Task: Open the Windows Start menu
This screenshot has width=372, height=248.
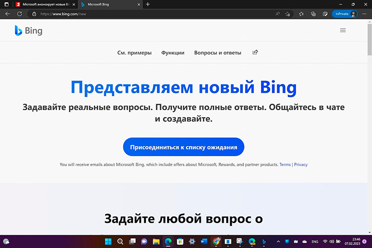Action: (x=108, y=242)
